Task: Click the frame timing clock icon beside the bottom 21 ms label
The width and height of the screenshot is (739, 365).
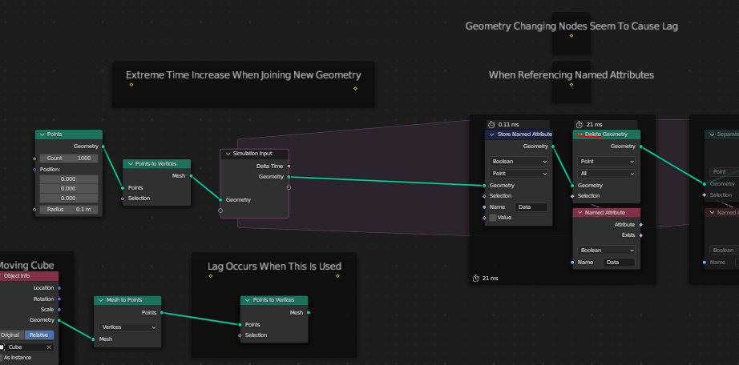Action: [475, 279]
